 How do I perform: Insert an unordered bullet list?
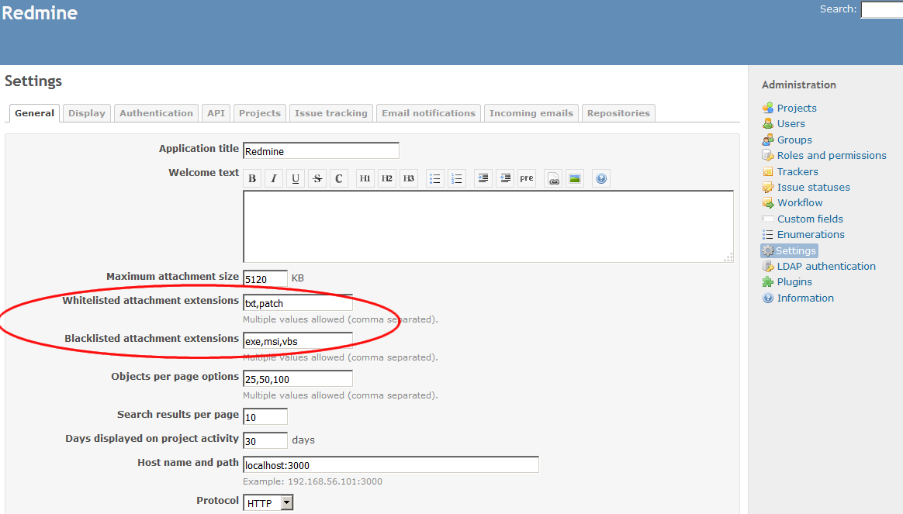click(434, 178)
